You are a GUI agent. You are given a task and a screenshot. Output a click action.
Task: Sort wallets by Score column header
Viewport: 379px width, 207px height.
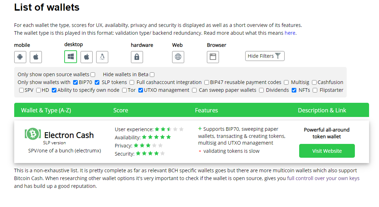(121, 110)
